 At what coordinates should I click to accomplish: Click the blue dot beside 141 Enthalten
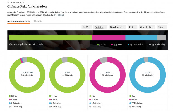click(x=128, y=45)
